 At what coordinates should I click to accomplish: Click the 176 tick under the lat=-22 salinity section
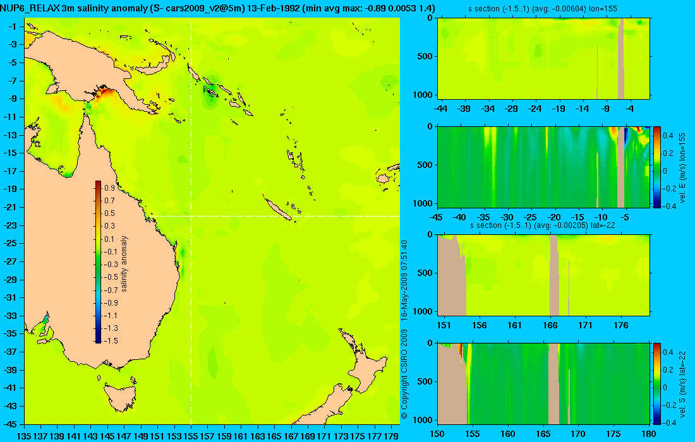pyautogui.click(x=621, y=326)
